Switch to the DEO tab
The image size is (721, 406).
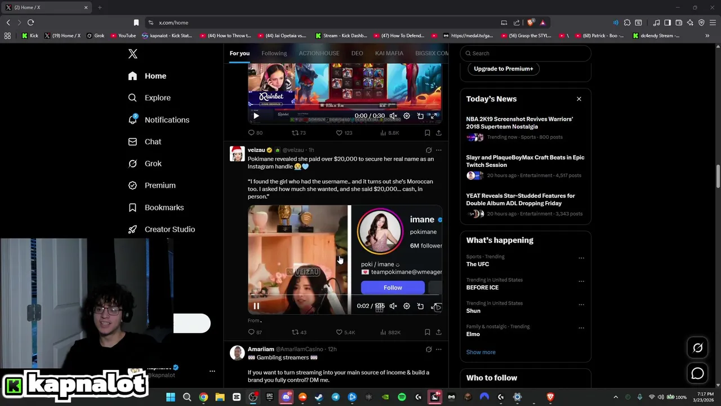(x=357, y=53)
